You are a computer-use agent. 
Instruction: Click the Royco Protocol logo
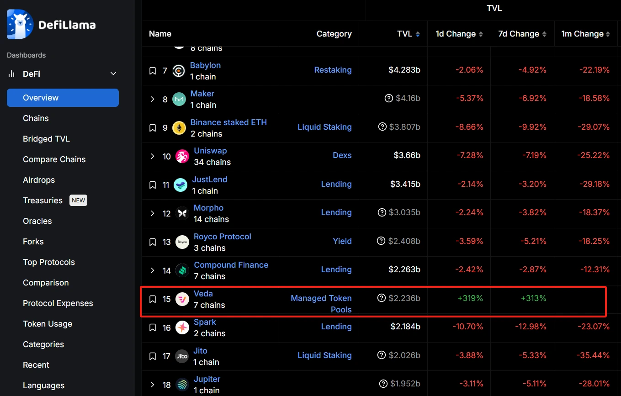tap(182, 242)
